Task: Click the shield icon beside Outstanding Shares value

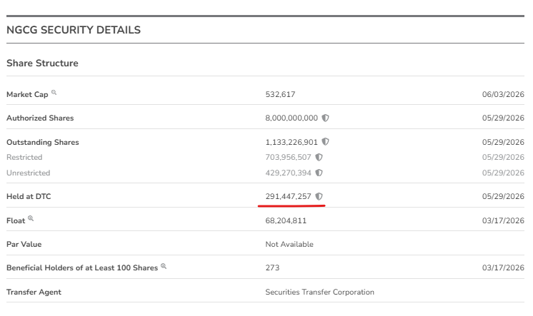Action: click(325, 141)
